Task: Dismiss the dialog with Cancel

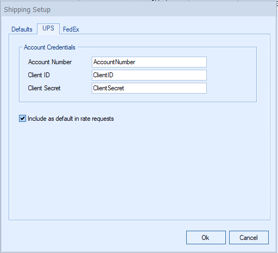Action: click(249, 237)
